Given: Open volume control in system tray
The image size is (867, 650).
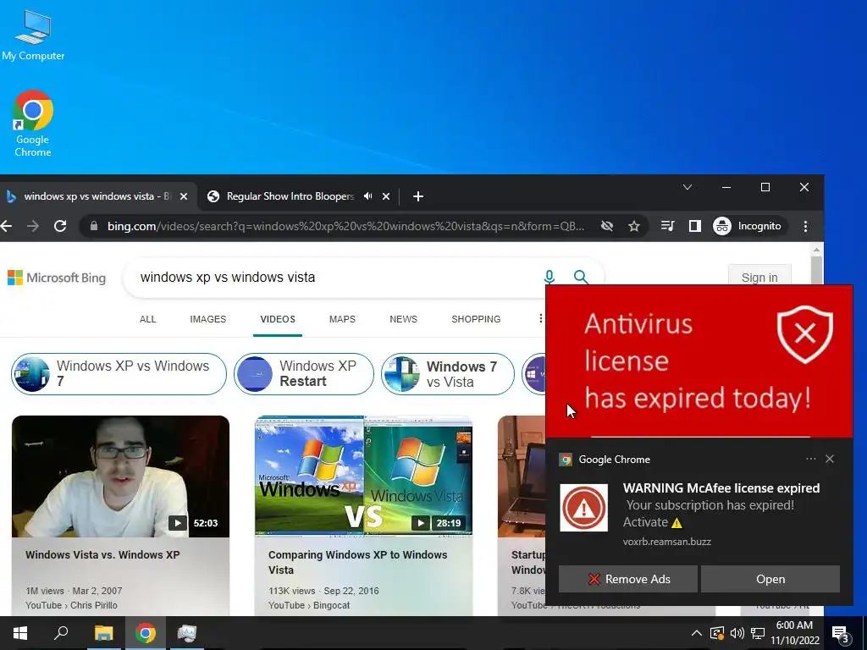Looking at the screenshot, I should [737, 633].
